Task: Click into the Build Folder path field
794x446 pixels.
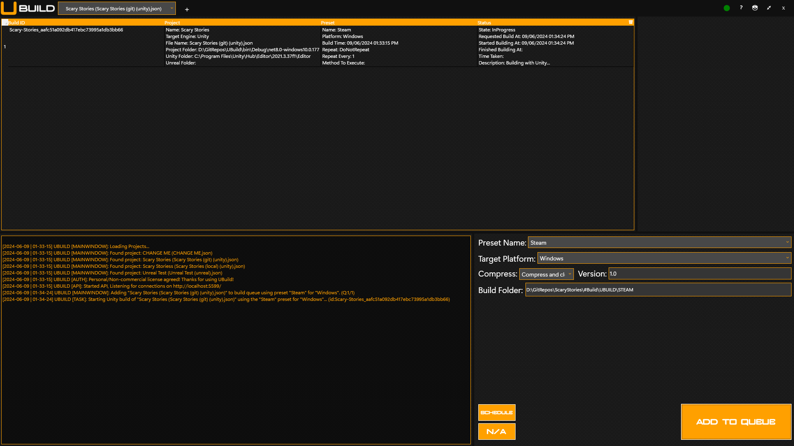Action: coord(658,290)
